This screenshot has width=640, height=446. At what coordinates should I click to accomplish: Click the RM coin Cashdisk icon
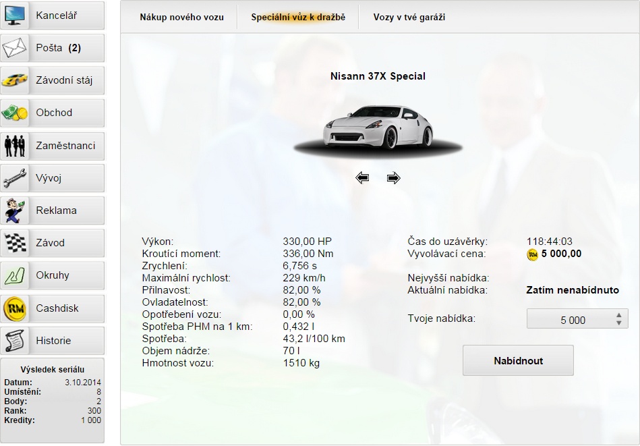click(15, 308)
